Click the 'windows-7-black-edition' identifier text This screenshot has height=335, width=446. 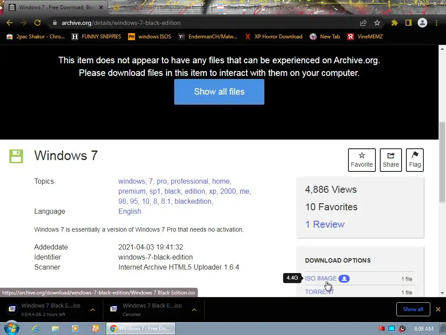pyautogui.click(x=155, y=257)
